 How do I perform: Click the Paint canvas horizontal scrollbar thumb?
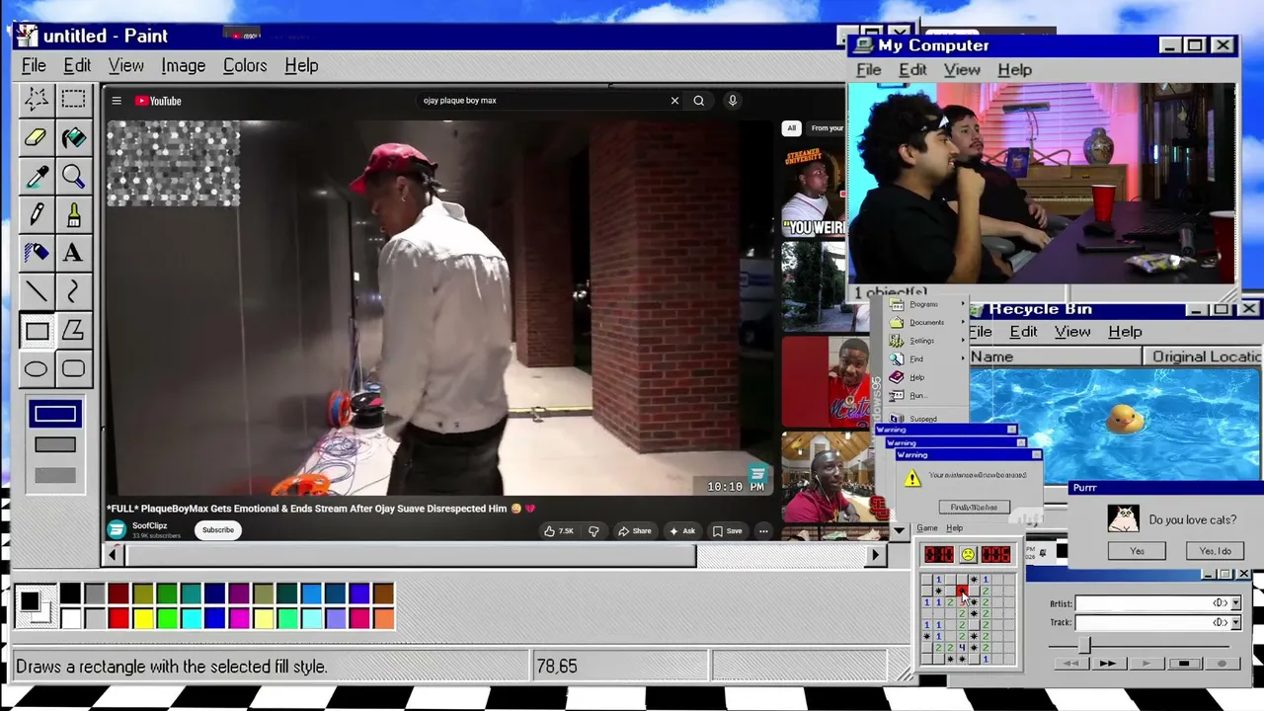point(410,556)
